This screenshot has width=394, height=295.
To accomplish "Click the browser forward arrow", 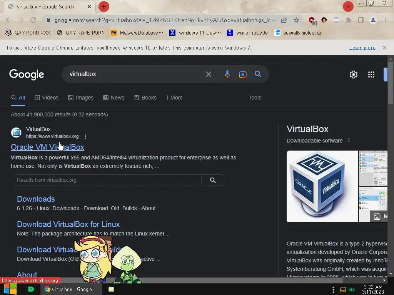I will coord(21,20).
